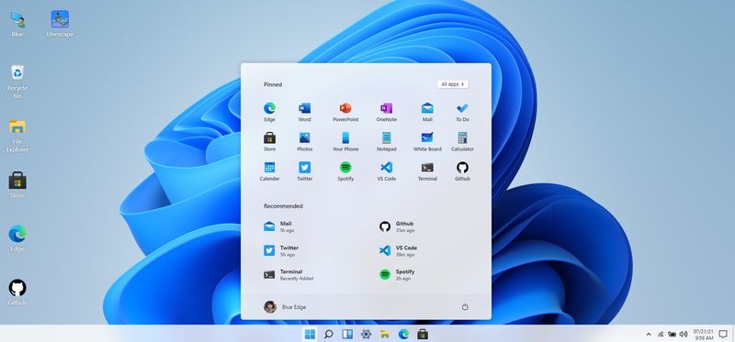Viewport: 735px width, 342px height.
Task: Click the Windows Start button on taskbar
Action: point(310,334)
